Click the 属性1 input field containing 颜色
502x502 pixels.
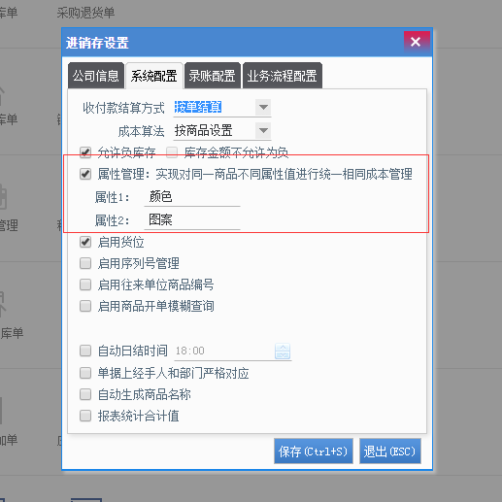(192, 197)
